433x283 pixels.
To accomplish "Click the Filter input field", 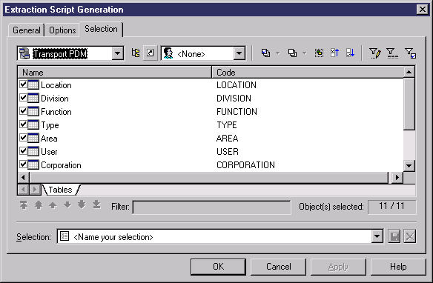I will coord(212,207).
